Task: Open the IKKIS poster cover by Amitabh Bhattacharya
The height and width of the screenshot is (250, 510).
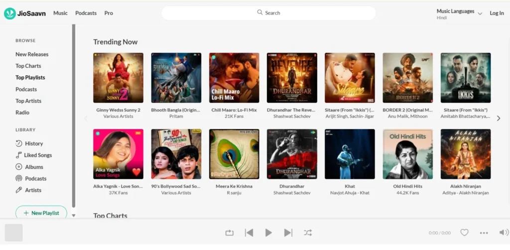Action: coord(466,78)
